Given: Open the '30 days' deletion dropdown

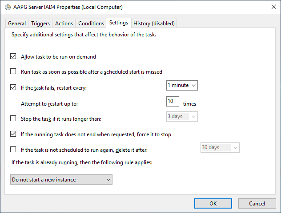Looking at the screenshot, I should coord(220,147).
